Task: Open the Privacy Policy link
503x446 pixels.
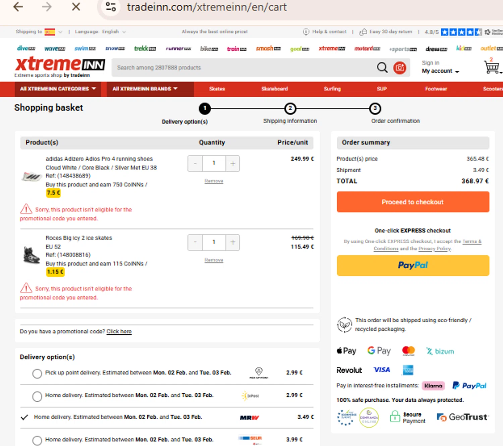Action: click(435, 249)
